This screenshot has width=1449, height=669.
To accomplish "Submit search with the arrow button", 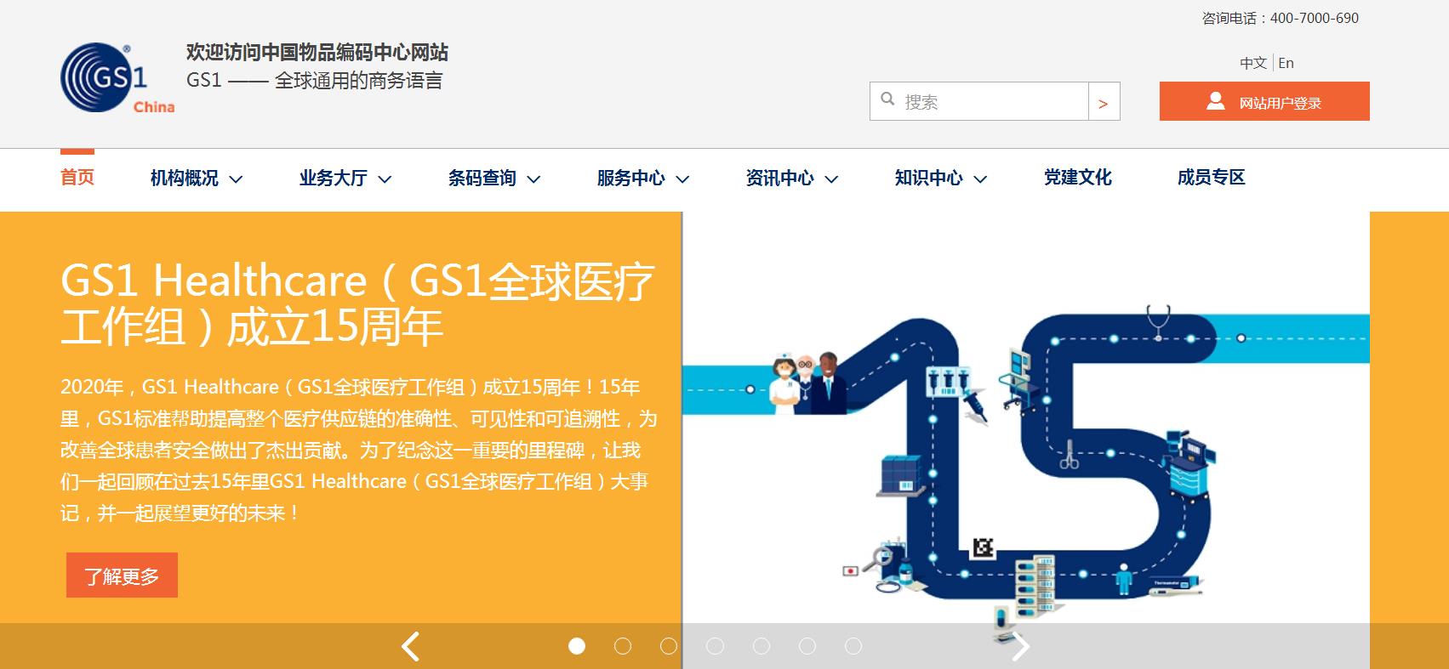I will point(1104,101).
